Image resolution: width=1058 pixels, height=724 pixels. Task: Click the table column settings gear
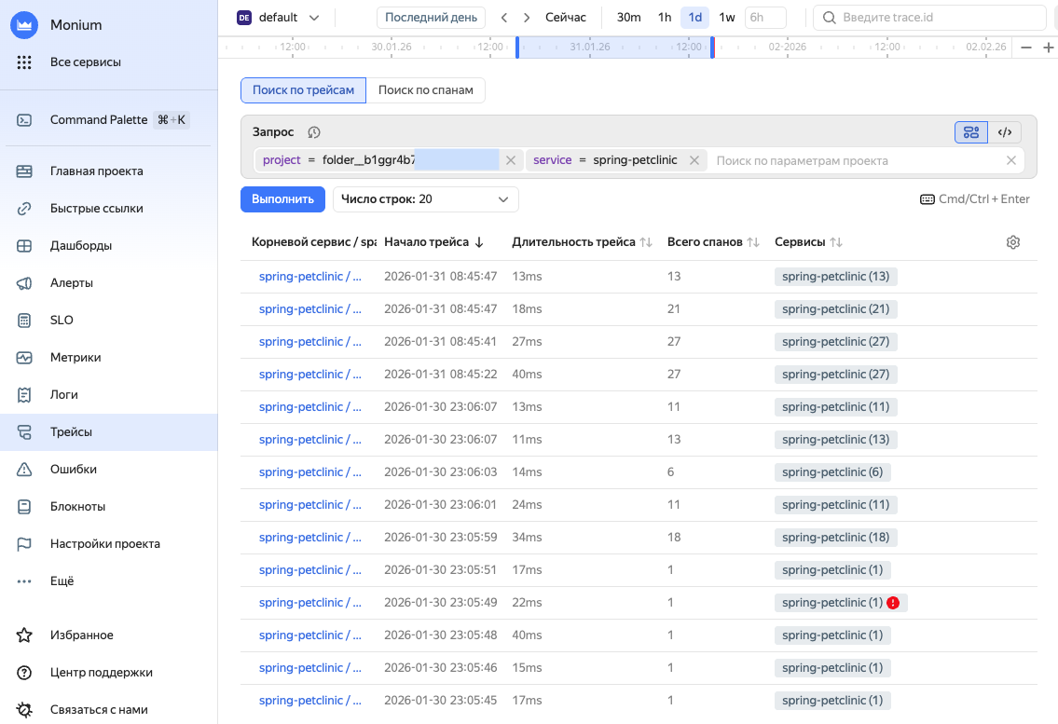click(x=1013, y=242)
